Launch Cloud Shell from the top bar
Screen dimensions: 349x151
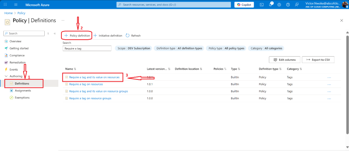point(262,5)
